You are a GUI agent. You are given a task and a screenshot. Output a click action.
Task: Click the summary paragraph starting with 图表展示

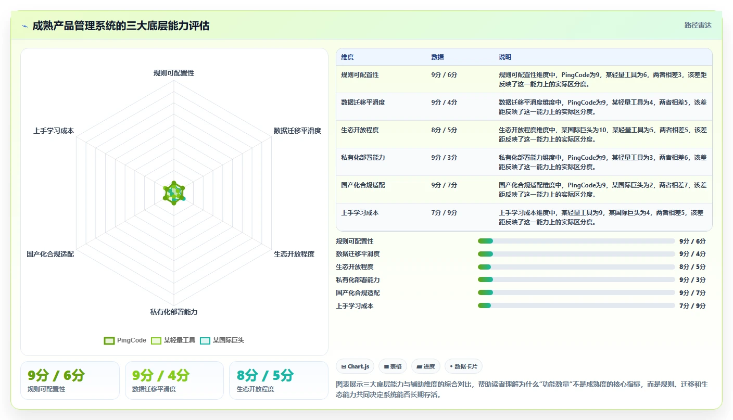[x=523, y=389]
